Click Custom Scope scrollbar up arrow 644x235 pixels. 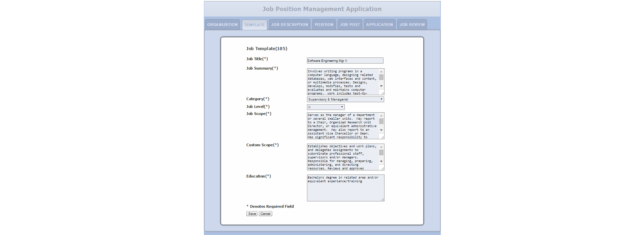(381, 147)
